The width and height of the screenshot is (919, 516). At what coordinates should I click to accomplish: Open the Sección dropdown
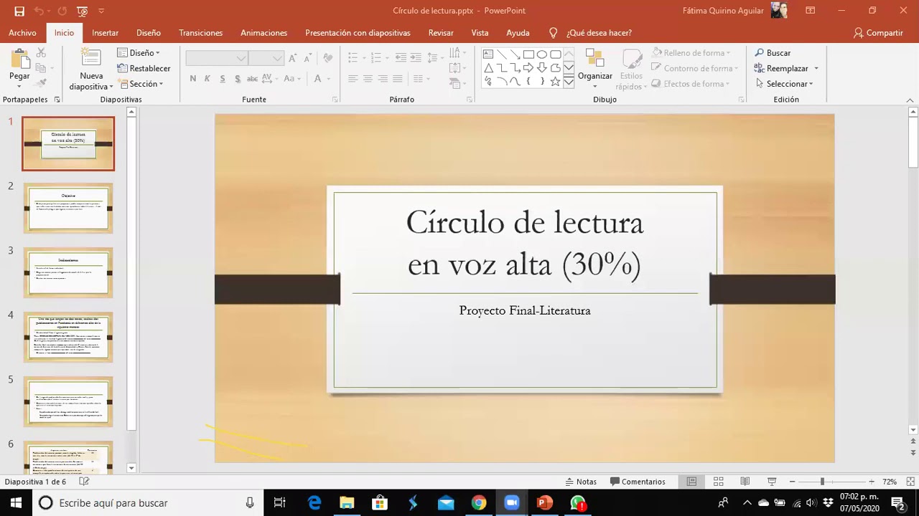point(141,84)
